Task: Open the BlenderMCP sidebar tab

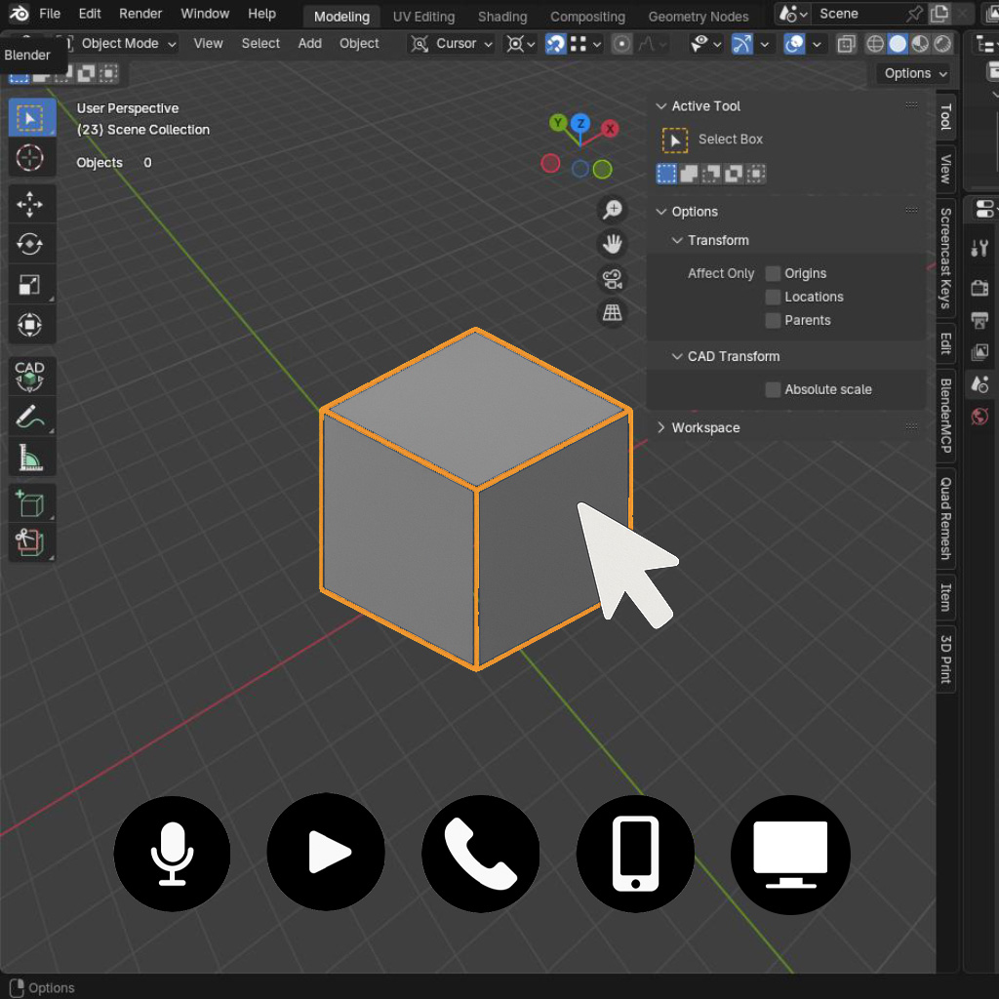Action: (x=946, y=416)
